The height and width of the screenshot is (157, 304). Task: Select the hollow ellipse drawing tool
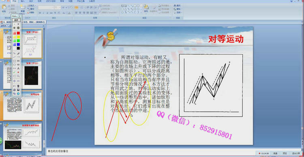click(14, 65)
